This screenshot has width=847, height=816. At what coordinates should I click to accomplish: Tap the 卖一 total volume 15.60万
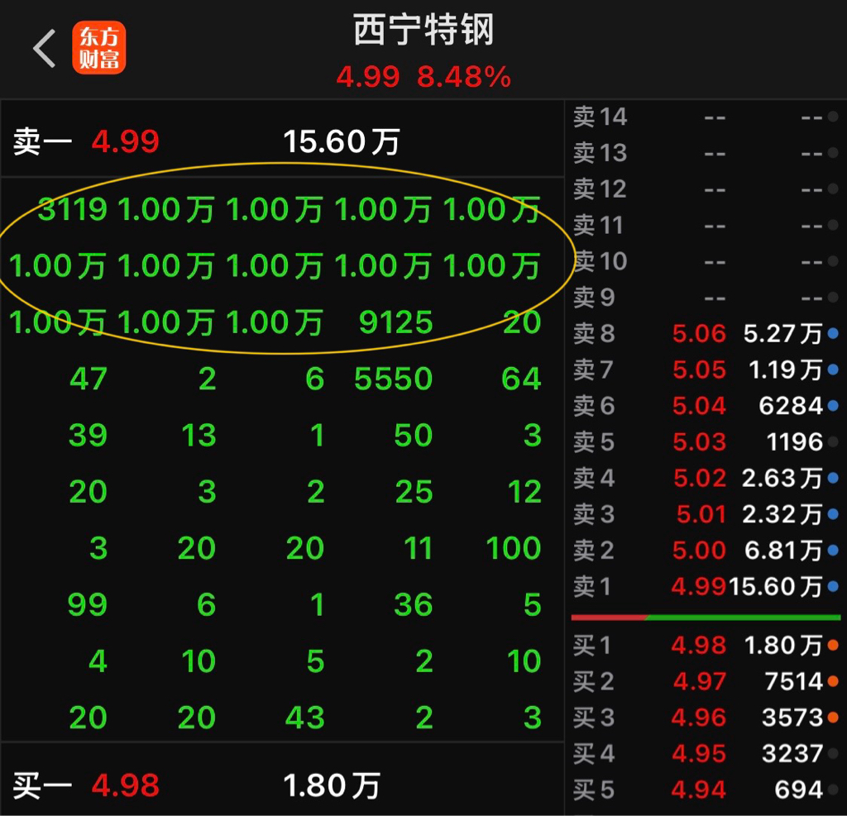click(342, 141)
